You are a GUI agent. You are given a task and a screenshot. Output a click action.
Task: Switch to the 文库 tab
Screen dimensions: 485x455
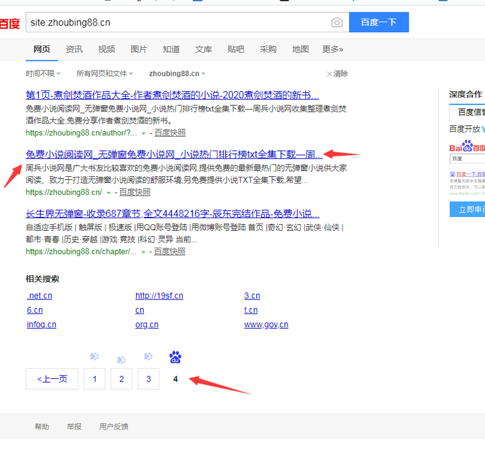(203, 49)
